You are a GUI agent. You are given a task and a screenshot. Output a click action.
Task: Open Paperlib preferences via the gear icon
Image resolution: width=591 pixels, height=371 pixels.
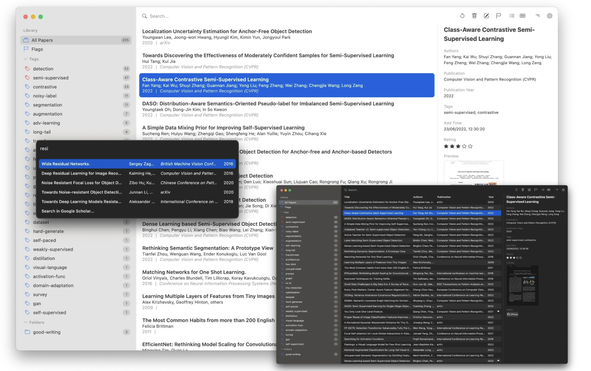click(x=549, y=16)
